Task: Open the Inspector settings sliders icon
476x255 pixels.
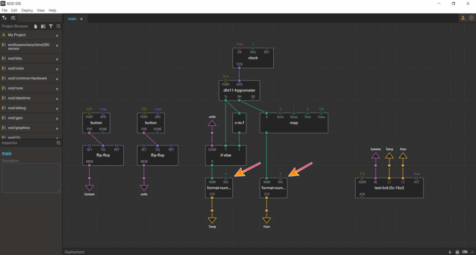Action: (x=13, y=18)
